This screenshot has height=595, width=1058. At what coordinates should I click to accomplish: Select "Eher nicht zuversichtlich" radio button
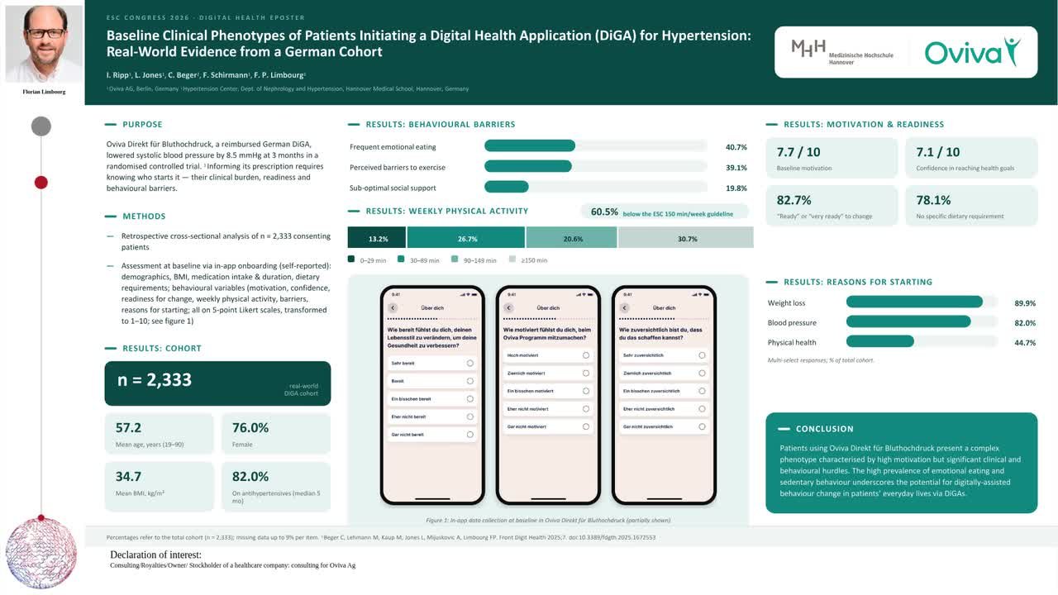pos(702,408)
